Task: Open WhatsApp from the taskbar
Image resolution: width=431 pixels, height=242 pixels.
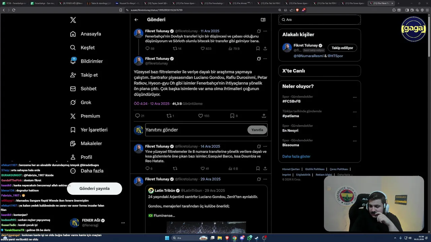Action: 250,238
